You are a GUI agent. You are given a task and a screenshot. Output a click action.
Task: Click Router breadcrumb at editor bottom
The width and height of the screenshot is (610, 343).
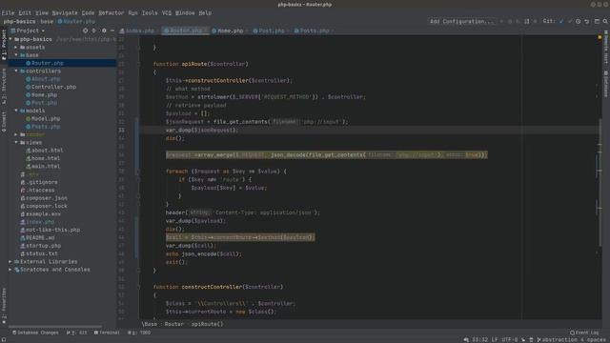click(173, 324)
